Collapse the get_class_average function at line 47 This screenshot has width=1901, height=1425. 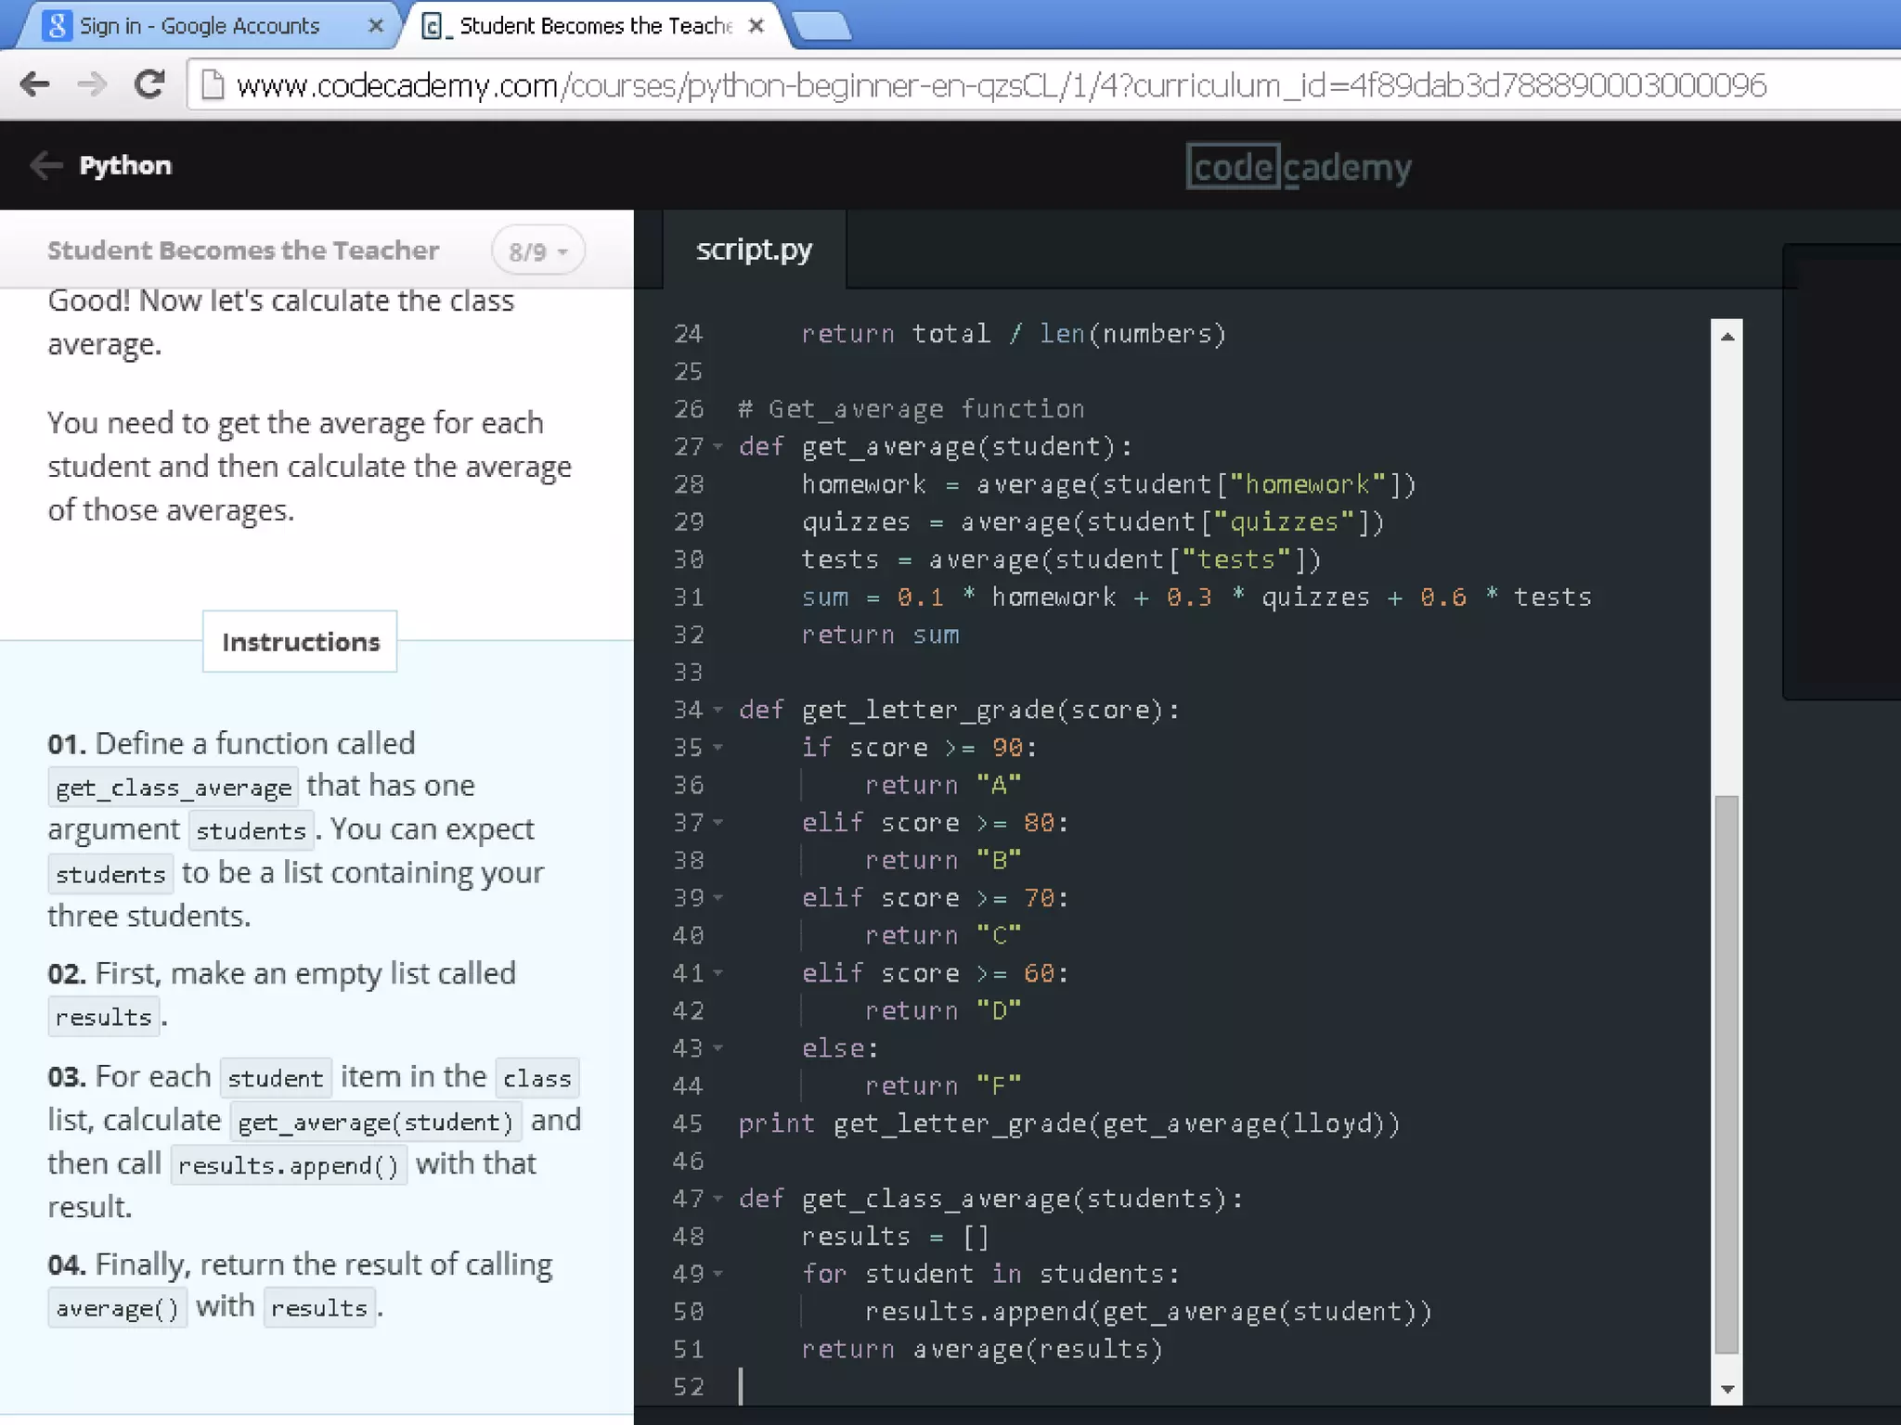pyautogui.click(x=718, y=1199)
